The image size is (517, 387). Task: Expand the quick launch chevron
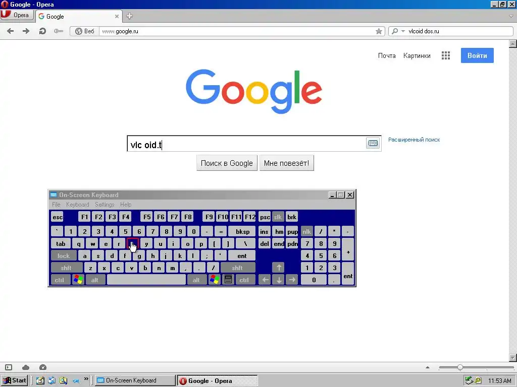tap(86, 379)
